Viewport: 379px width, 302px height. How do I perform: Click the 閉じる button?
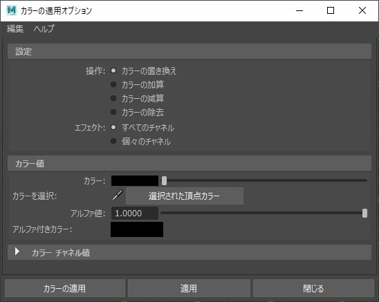(x=313, y=288)
